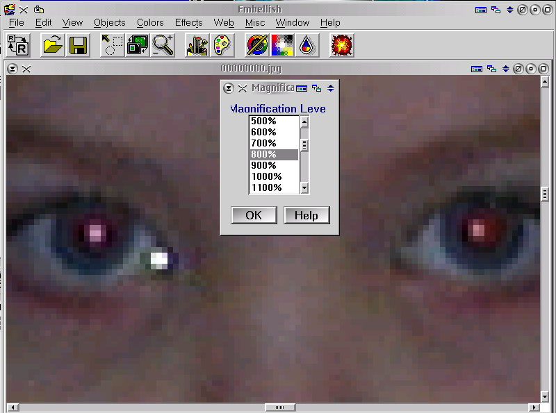556x413 pixels.
Task: Select the highlighted 800% level
Action: pyautogui.click(x=274, y=154)
